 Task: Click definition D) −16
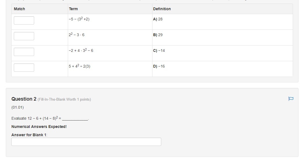coord(159,66)
